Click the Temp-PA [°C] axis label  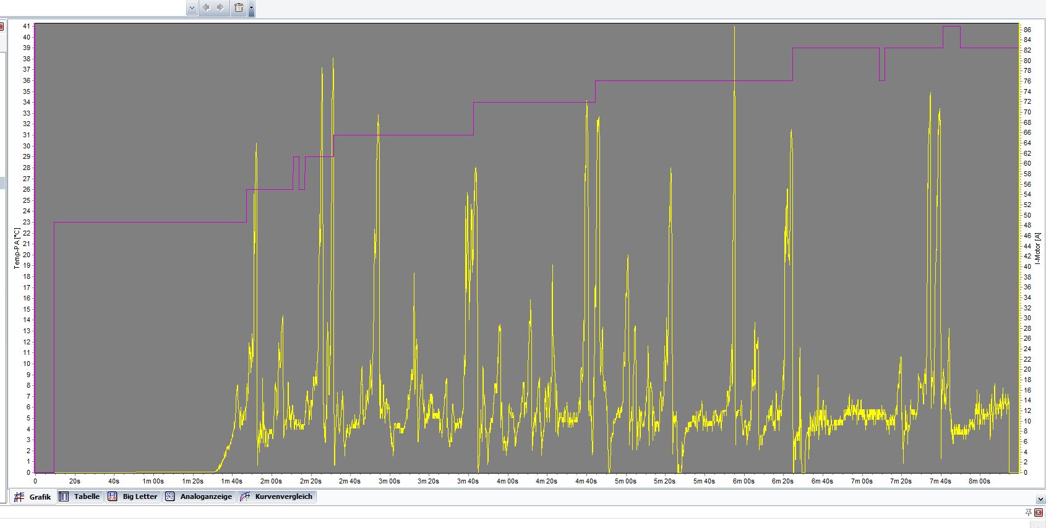point(17,248)
